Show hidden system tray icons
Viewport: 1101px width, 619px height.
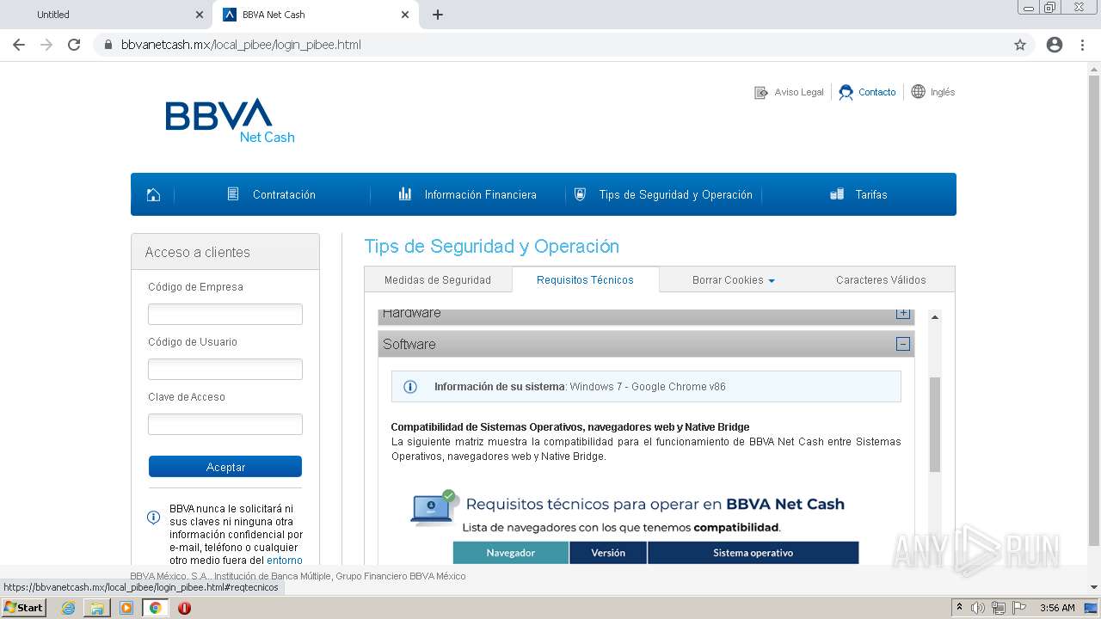(959, 608)
